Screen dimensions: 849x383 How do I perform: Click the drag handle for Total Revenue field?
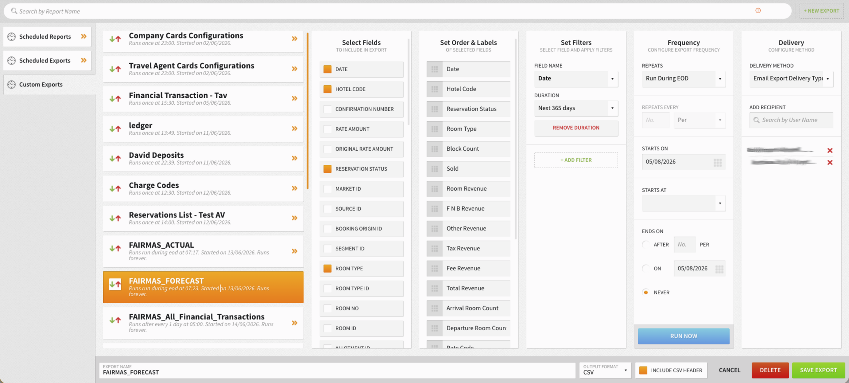[435, 288]
